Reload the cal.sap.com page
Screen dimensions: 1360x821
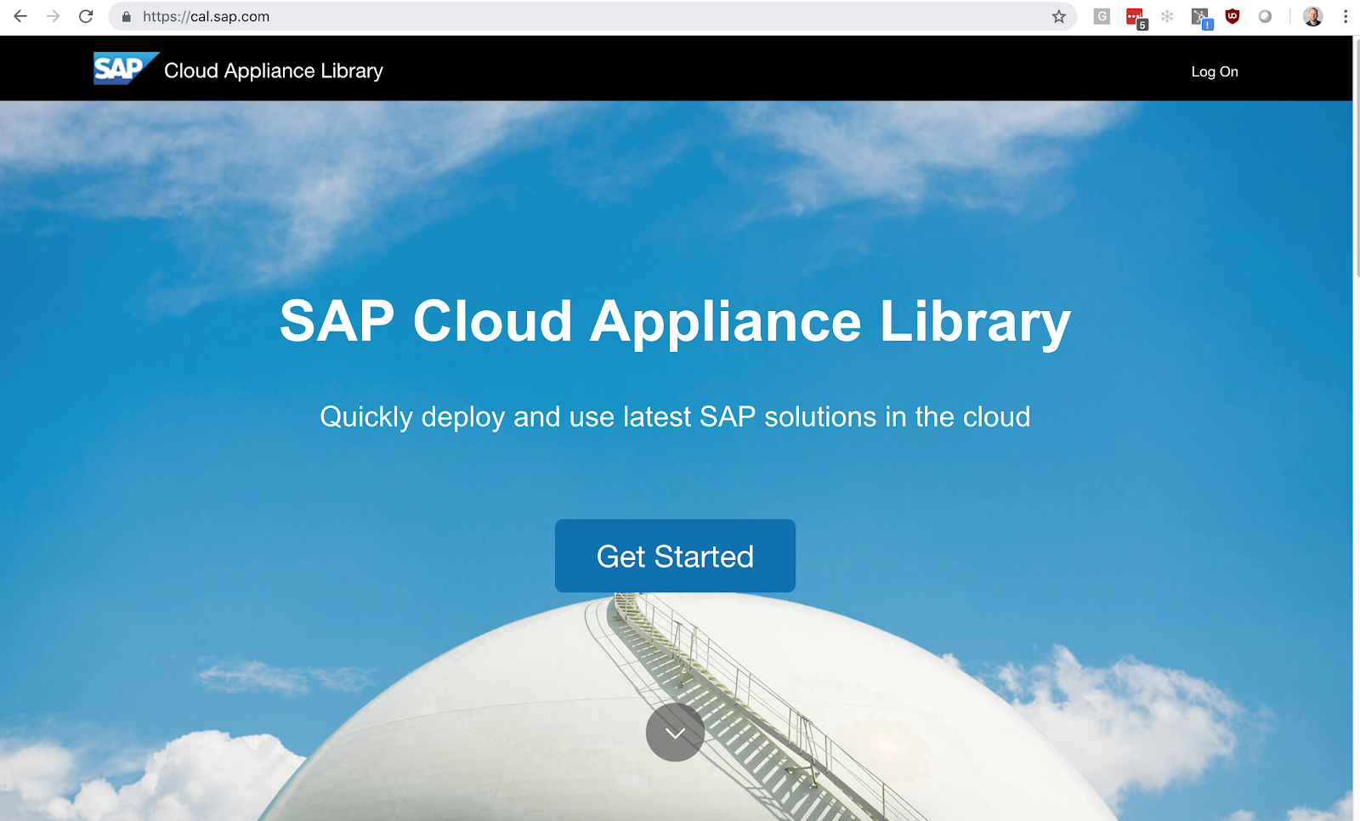tap(86, 16)
